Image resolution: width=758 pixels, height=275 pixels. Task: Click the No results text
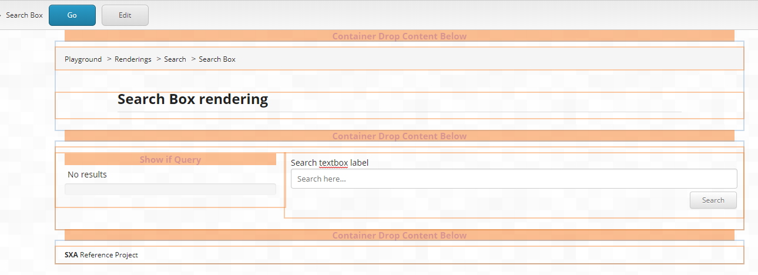click(87, 175)
